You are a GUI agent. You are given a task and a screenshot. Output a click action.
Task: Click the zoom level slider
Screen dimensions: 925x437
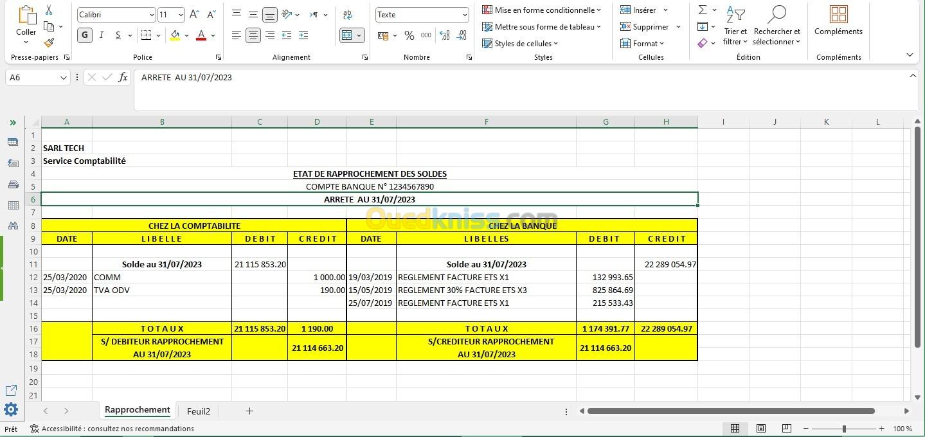[844, 429]
